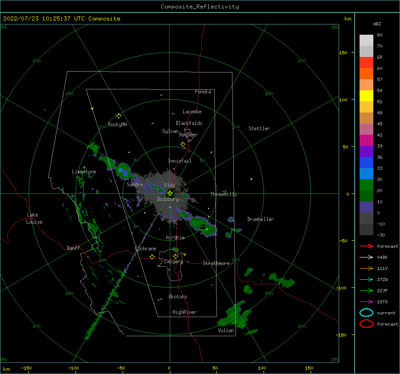Click the ThreeHills label
This screenshot has width=400, height=374.
click(x=224, y=194)
